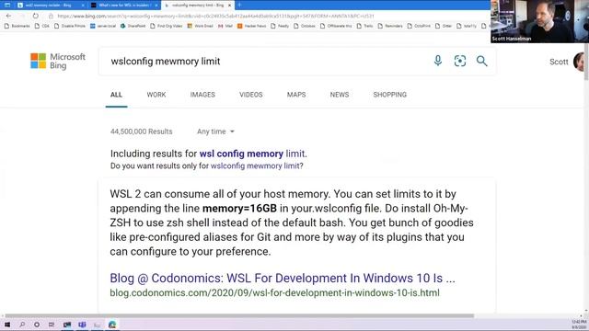Close the What's new for WSL tab
Viewport: 589px width, 331px height.
pos(156,6)
